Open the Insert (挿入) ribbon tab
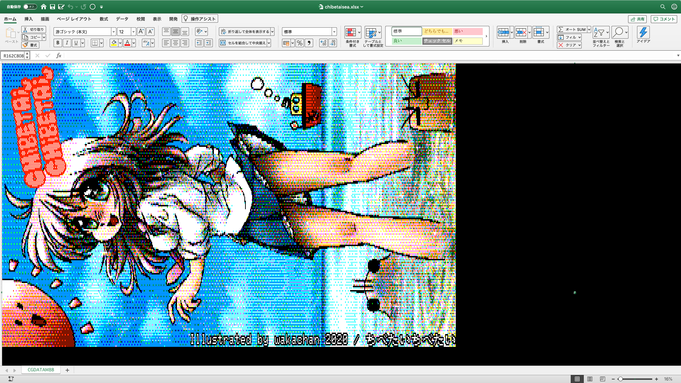 click(x=28, y=19)
